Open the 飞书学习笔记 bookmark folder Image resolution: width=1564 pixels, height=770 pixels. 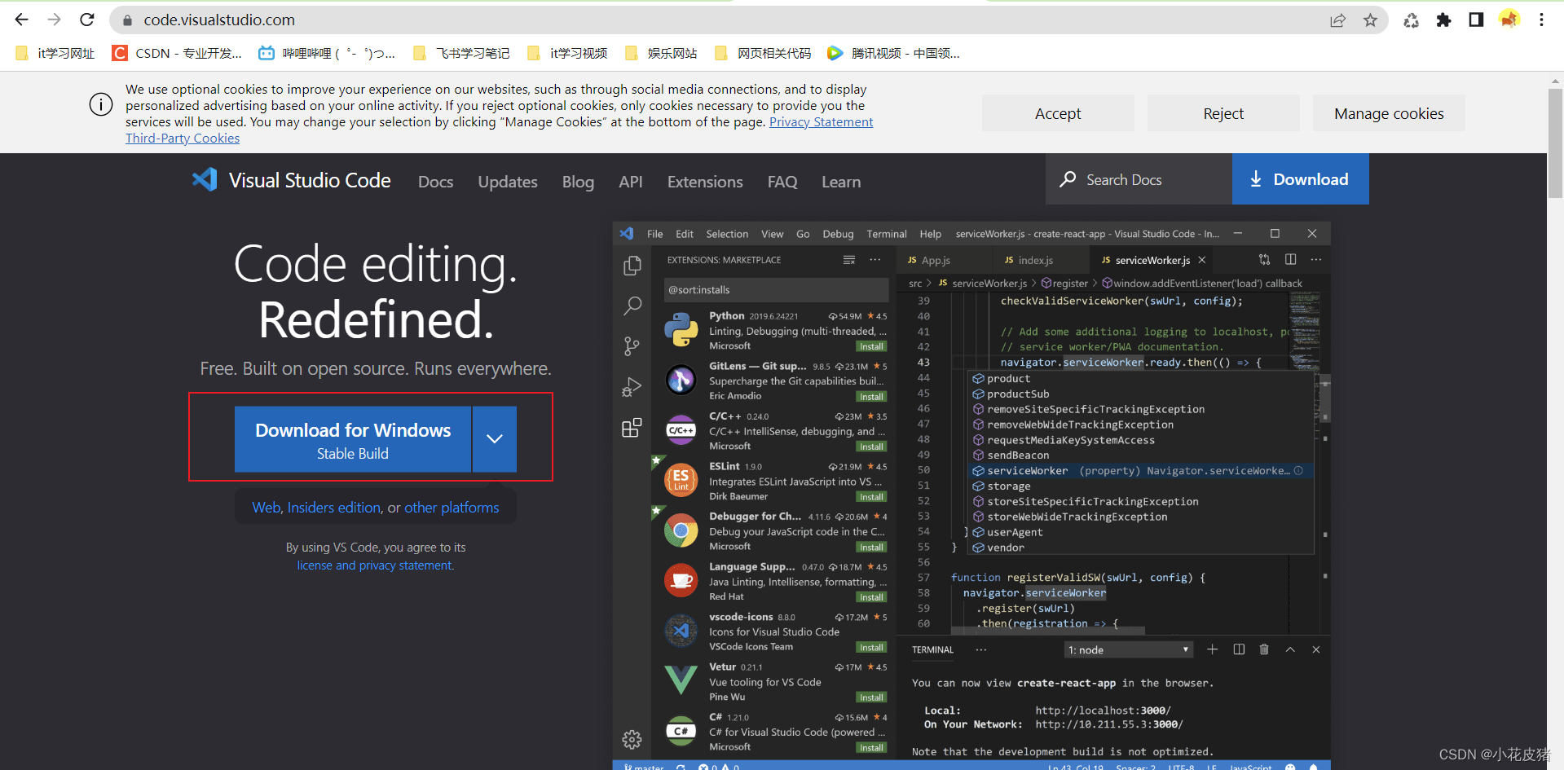[x=461, y=53]
